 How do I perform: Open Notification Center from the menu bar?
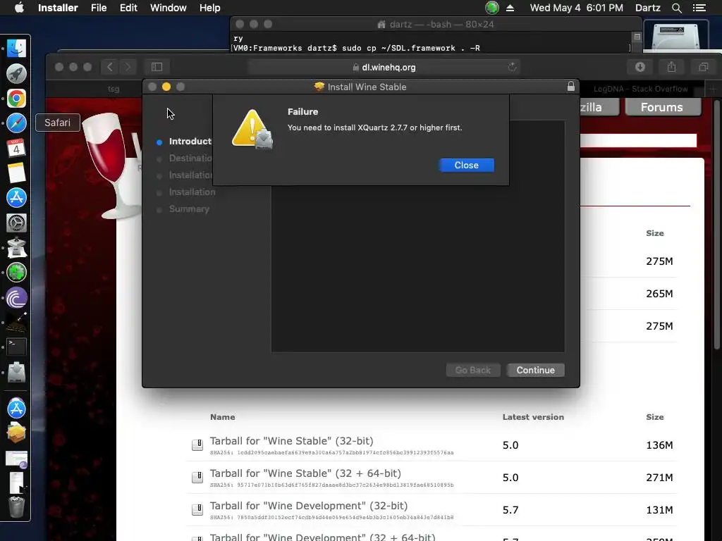point(699,8)
